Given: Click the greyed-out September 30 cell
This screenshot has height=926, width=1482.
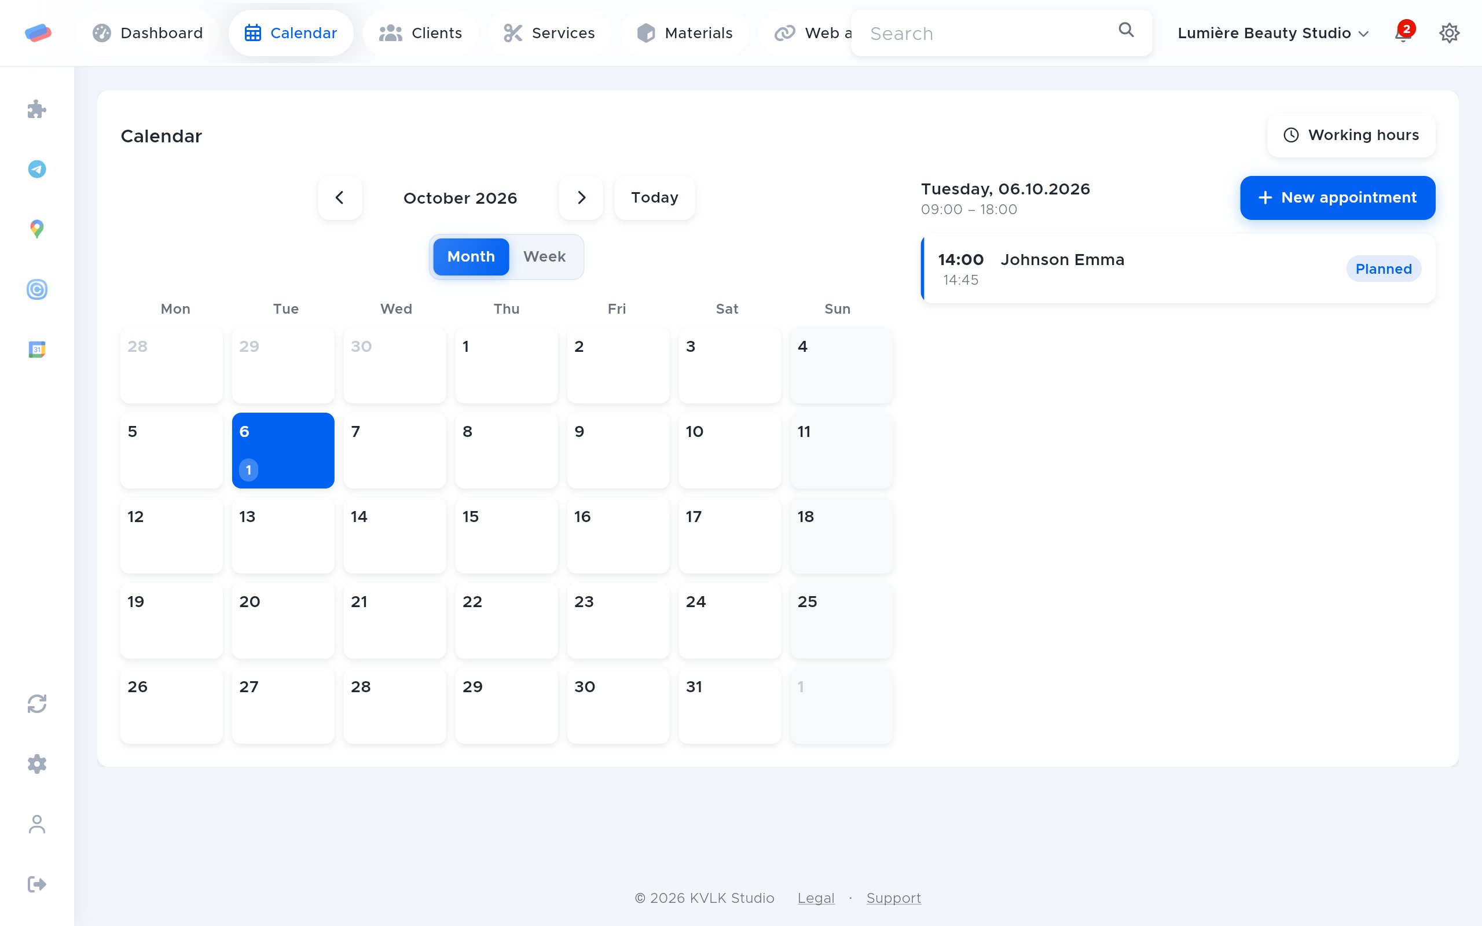Looking at the screenshot, I should pyautogui.click(x=395, y=365).
